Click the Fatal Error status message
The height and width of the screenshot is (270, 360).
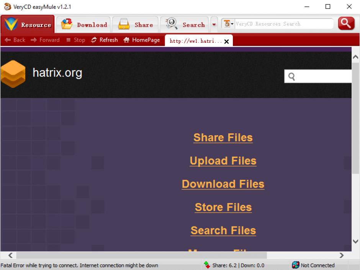pos(79,265)
